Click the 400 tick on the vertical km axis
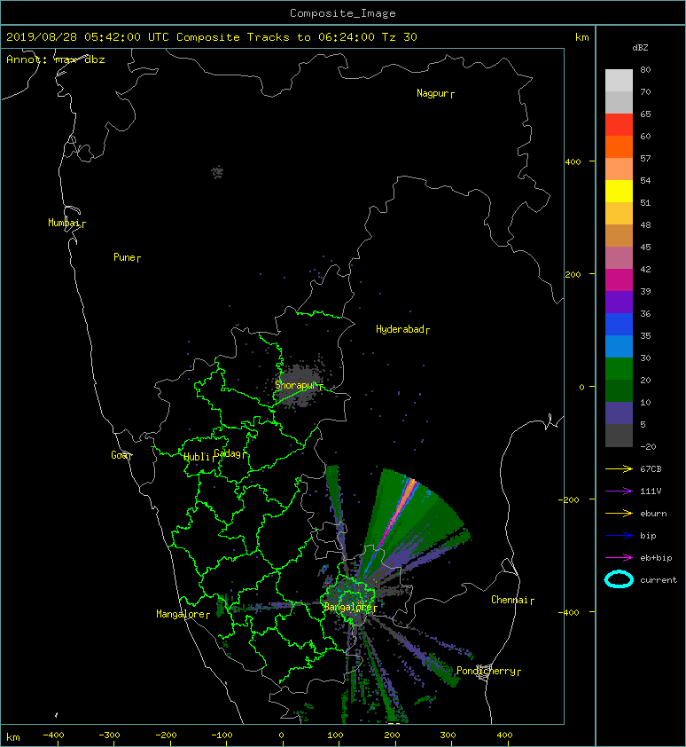Screen dimensions: 686x747 (573, 162)
